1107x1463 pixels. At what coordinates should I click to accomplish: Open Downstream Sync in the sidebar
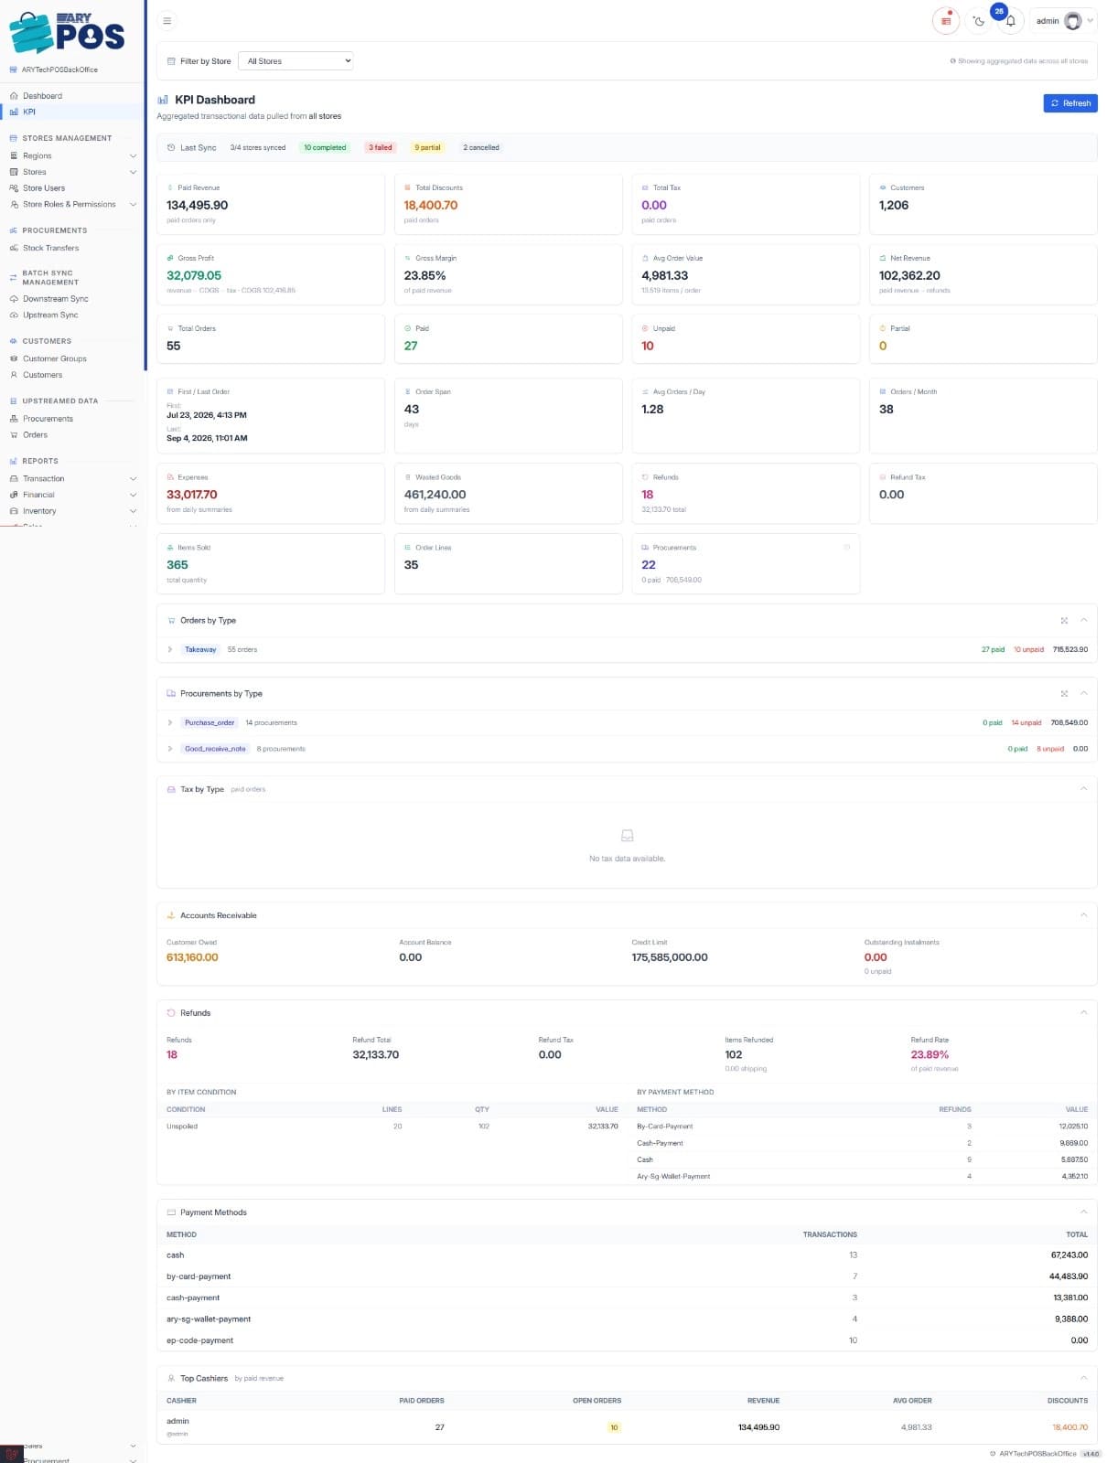pyautogui.click(x=55, y=299)
